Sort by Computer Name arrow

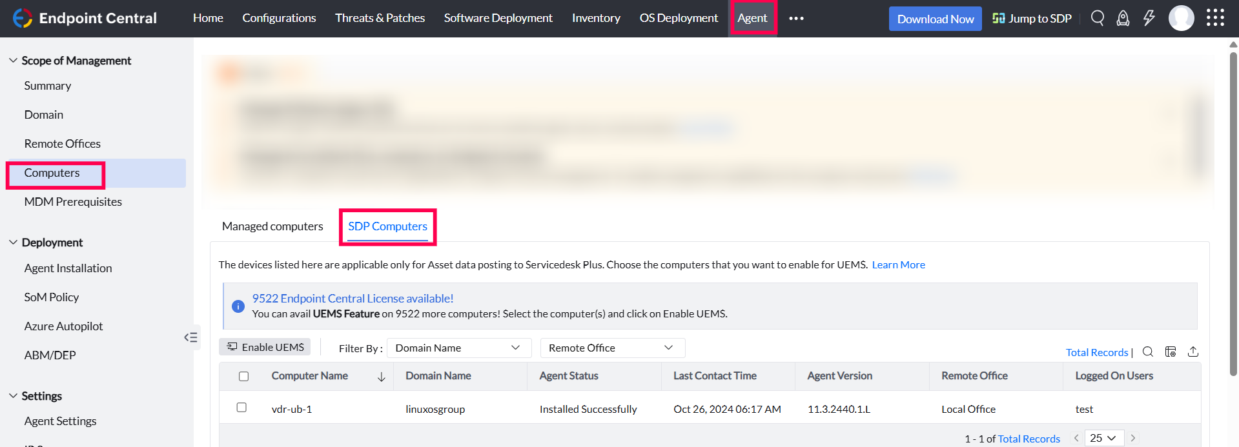point(382,377)
